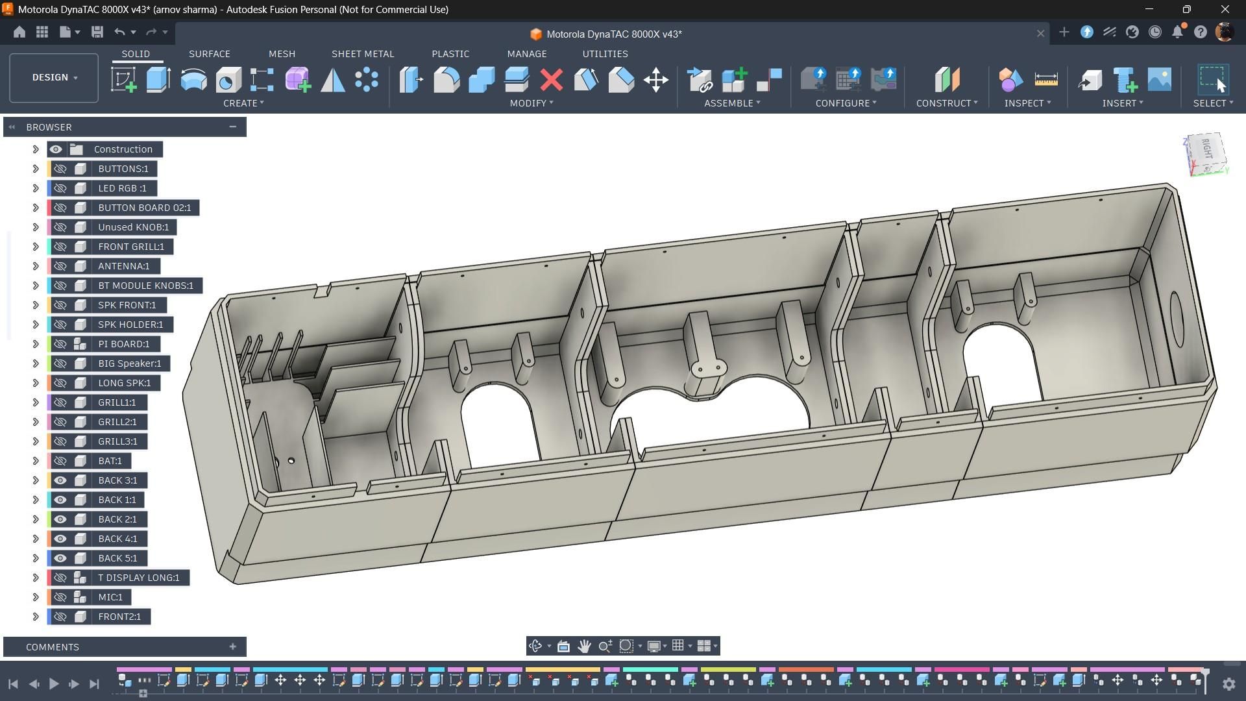Viewport: 1246px width, 701px height.
Task: Select the BACK 2:1 component
Action: pyautogui.click(x=117, y=519)
